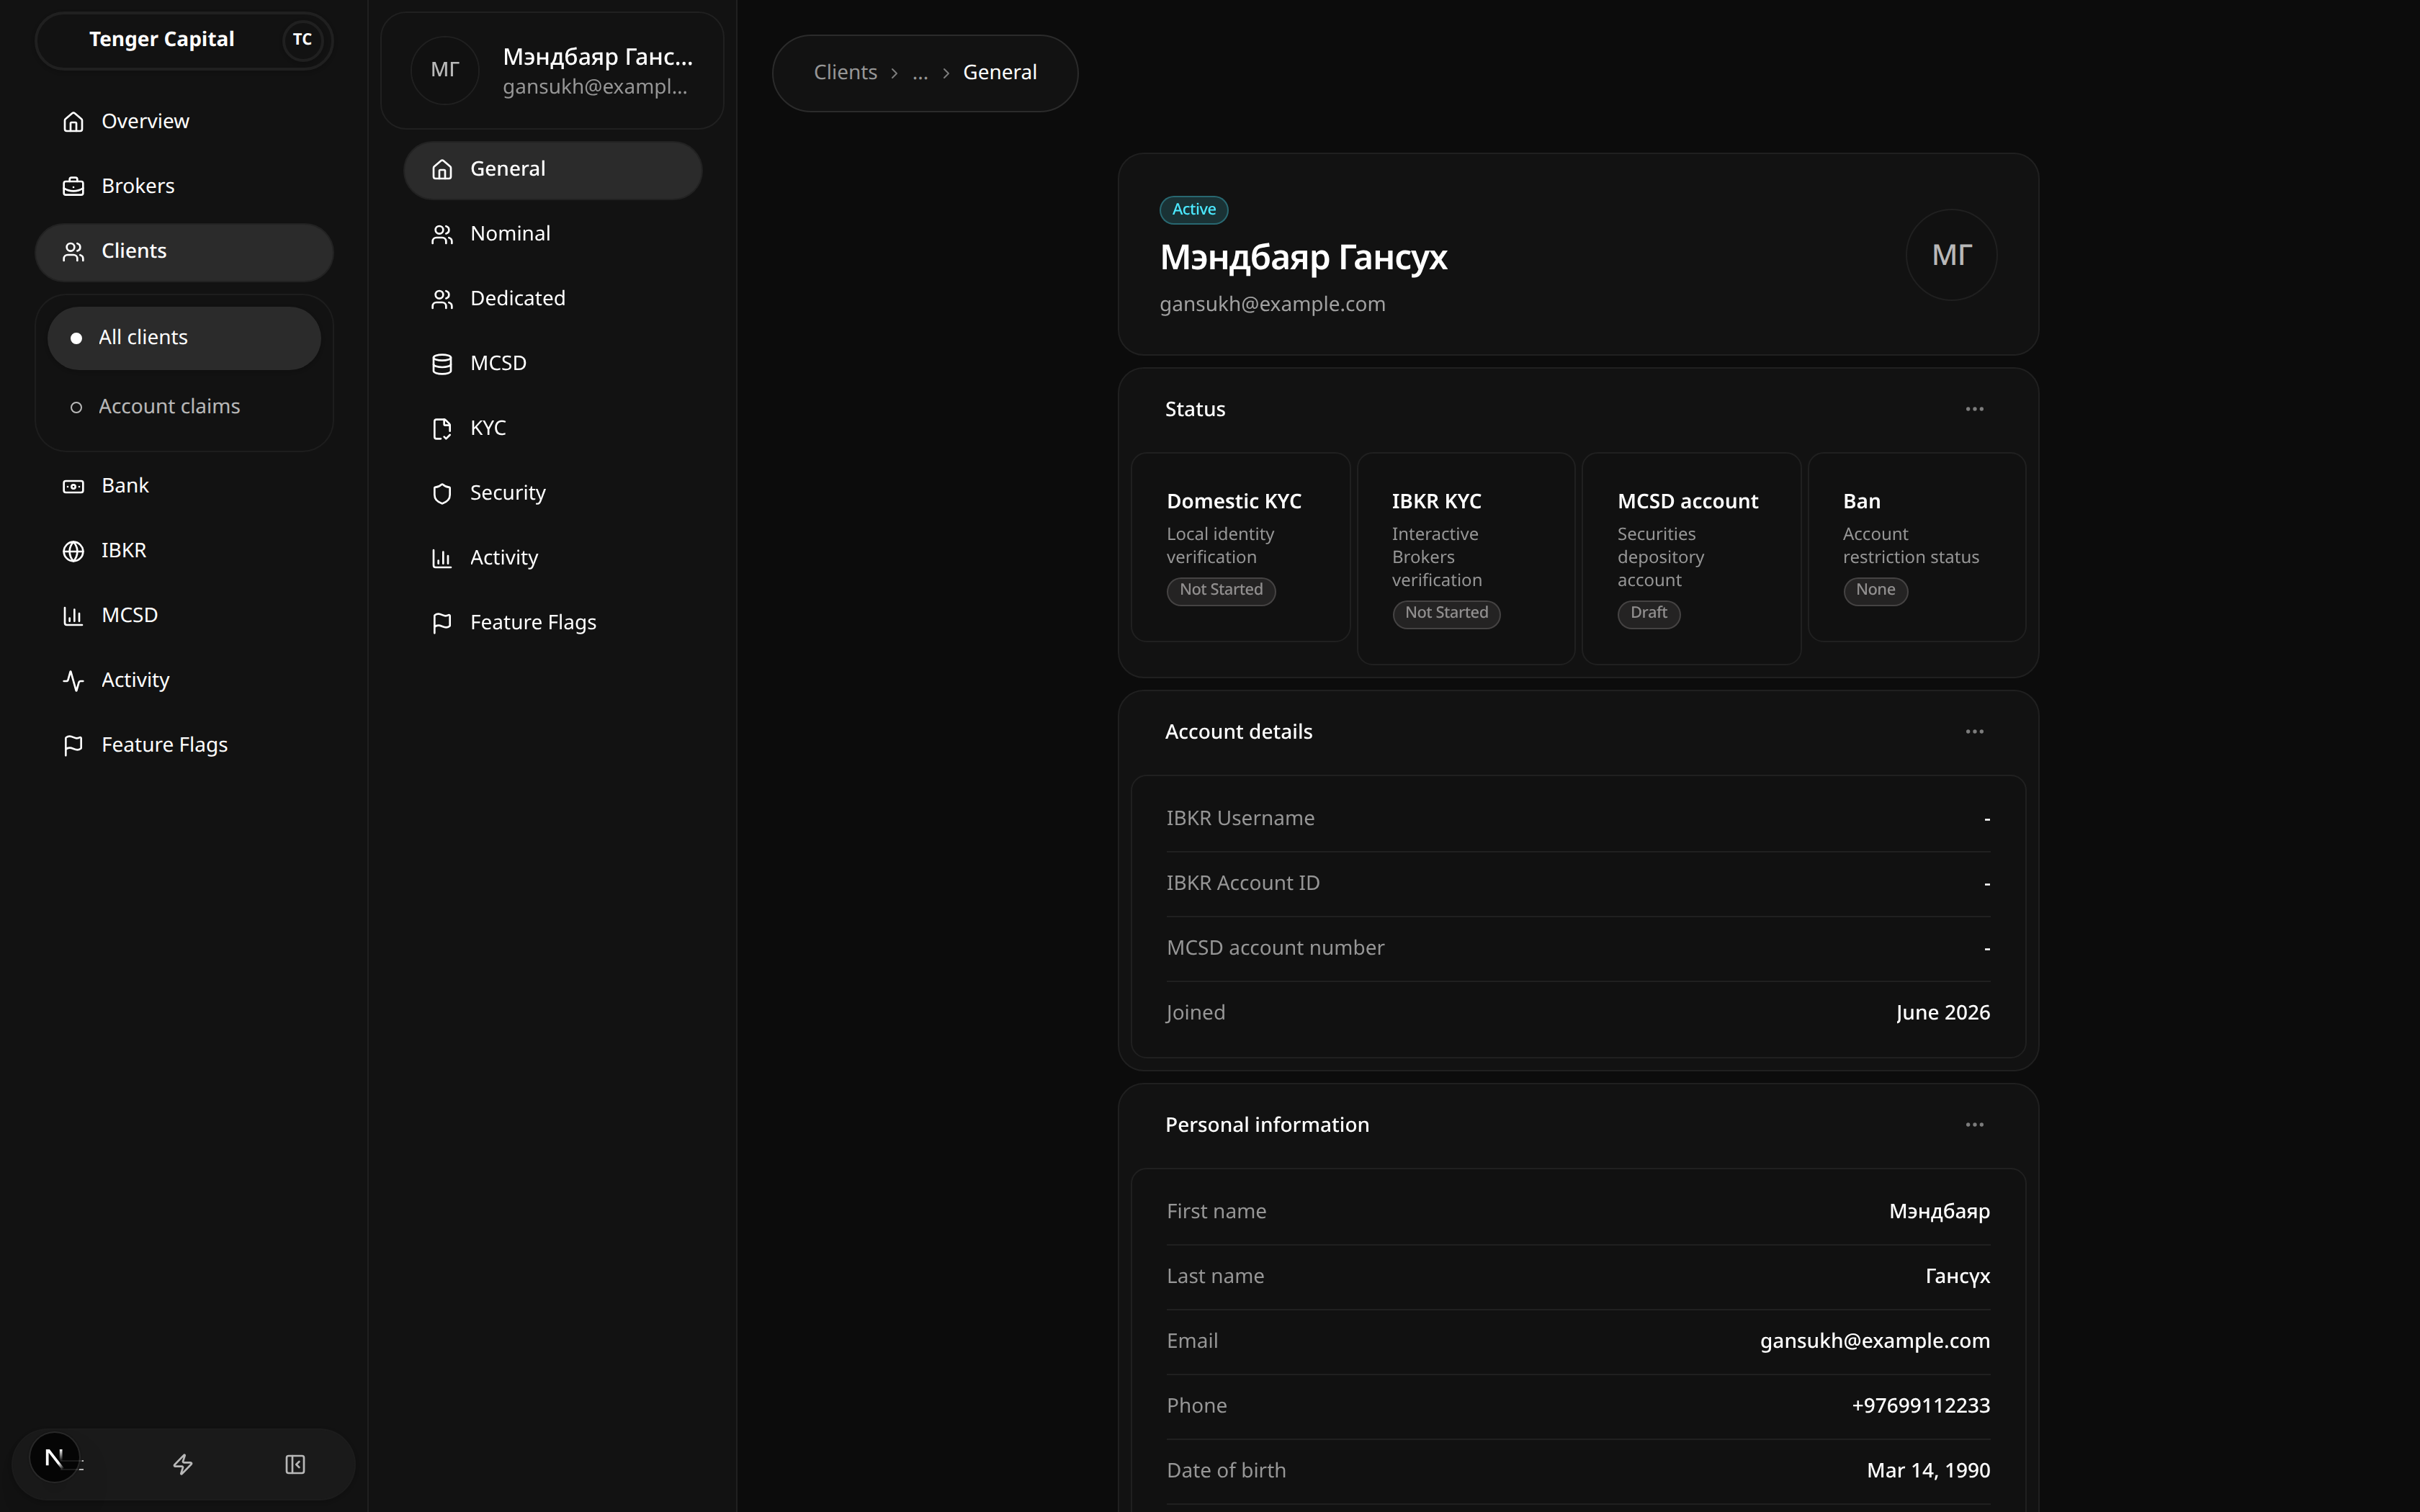Click the MCSD account number row label
This screenshot has width=2420, height=1512.
click(1275, 948)
